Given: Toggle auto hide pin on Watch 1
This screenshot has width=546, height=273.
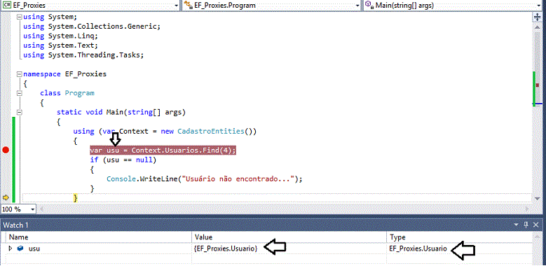Looking at the screenshot, I should click(526, 225).
